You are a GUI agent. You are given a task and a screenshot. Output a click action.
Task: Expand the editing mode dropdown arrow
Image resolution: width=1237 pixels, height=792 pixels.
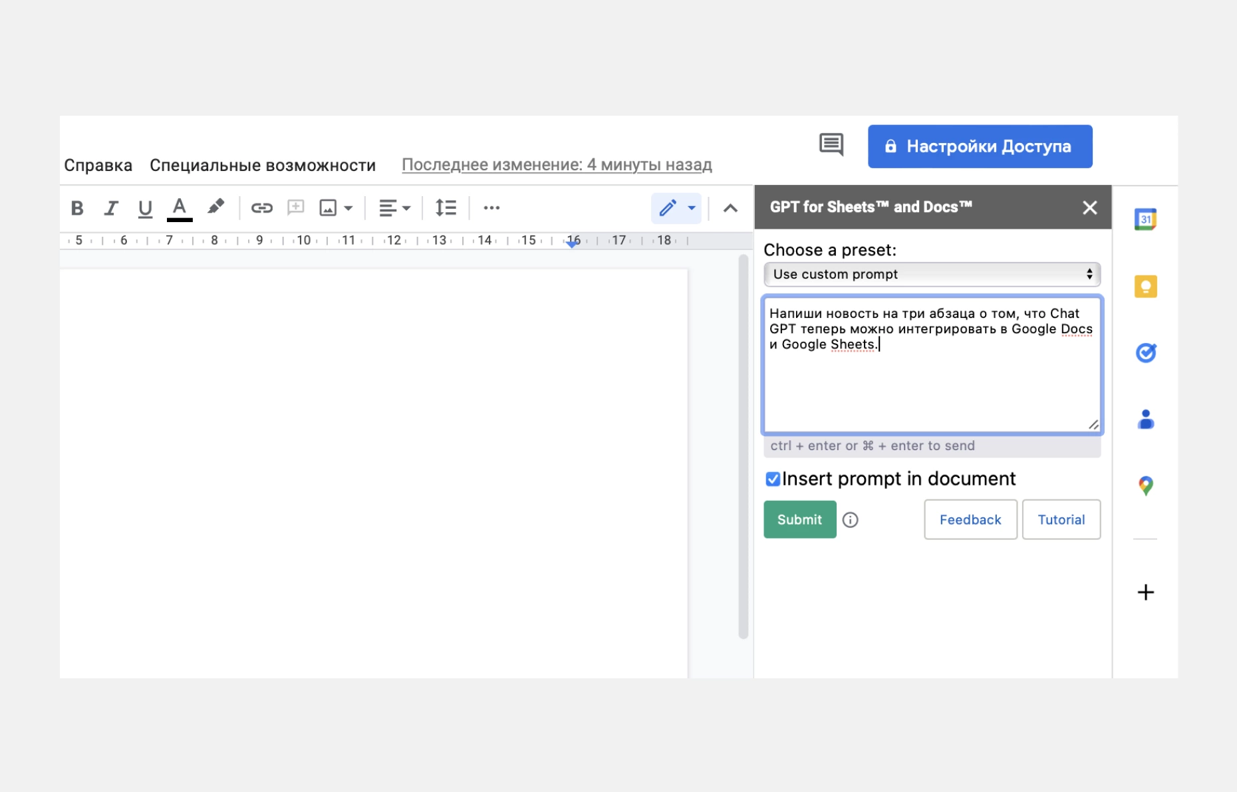692,208
